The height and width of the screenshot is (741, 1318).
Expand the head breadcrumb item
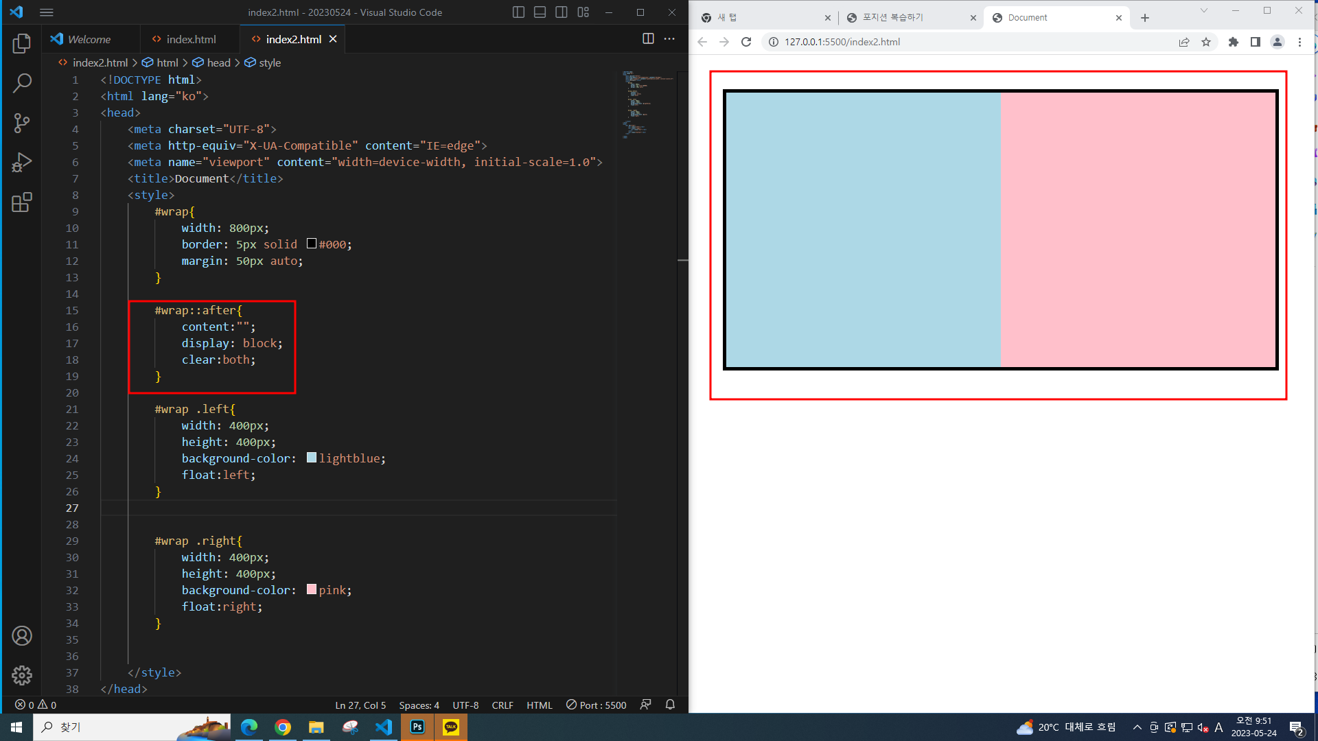tap(218, 62)
